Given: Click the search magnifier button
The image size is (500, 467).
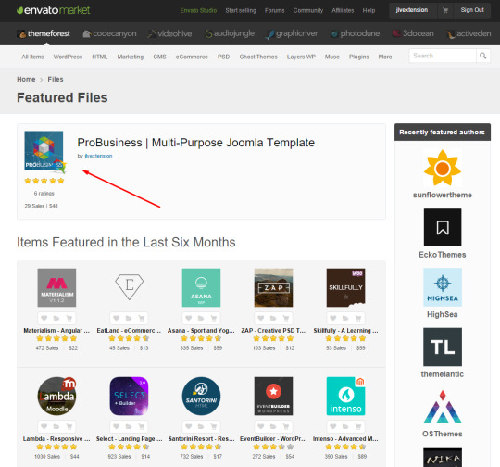Looking at the screenshot, I should coord(482,56).
